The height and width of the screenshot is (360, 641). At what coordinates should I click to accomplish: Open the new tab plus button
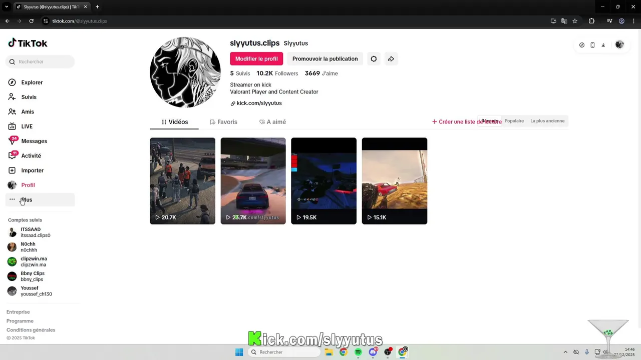97,7
